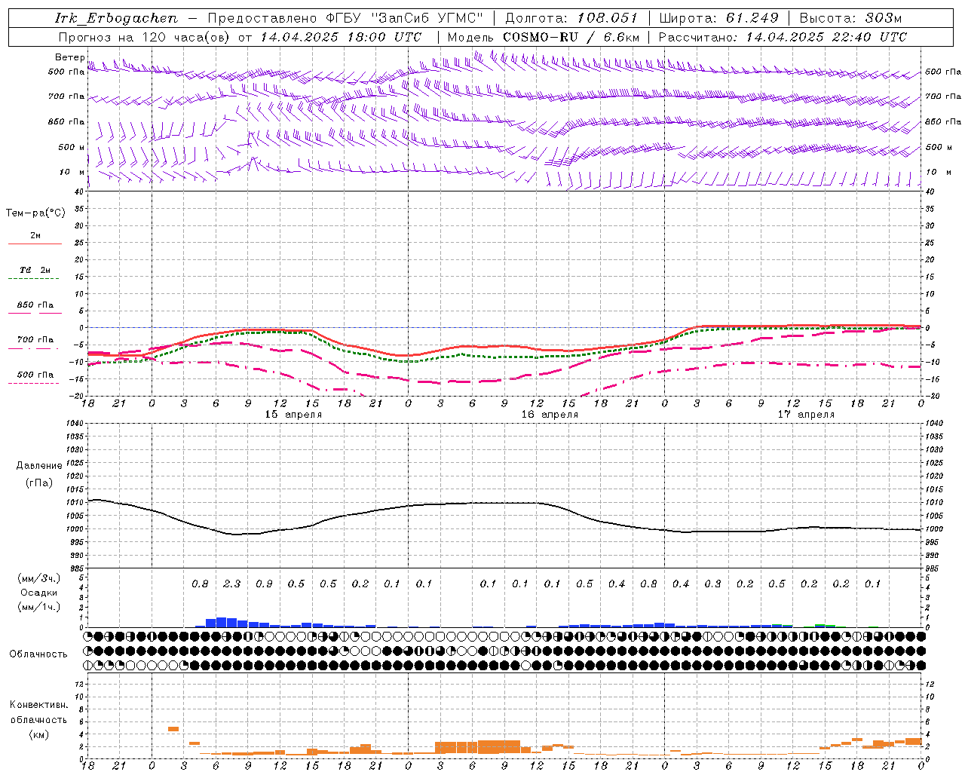Click the (мм/3ч.) unit label
Viewport: 965px width, 772px height.
point(38,578)
